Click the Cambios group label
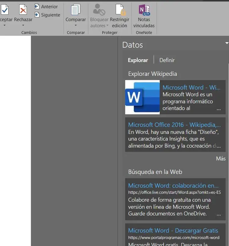 click(x=29, y=32)
